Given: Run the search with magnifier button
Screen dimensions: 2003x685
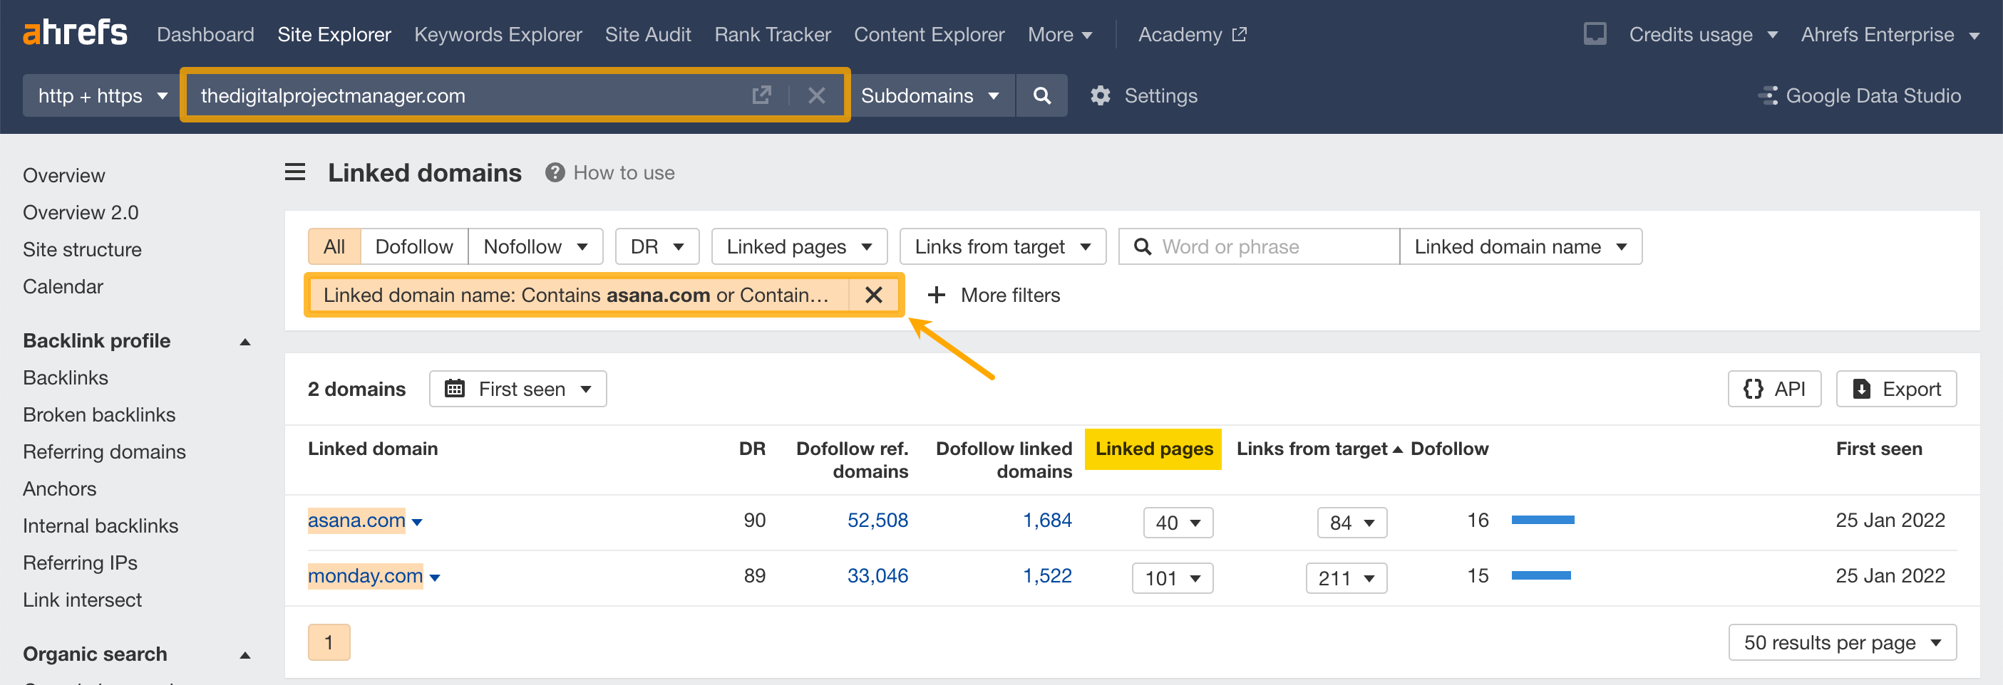Looking at the screenshot, I should pyautogui.click(x=1042, y=95).
